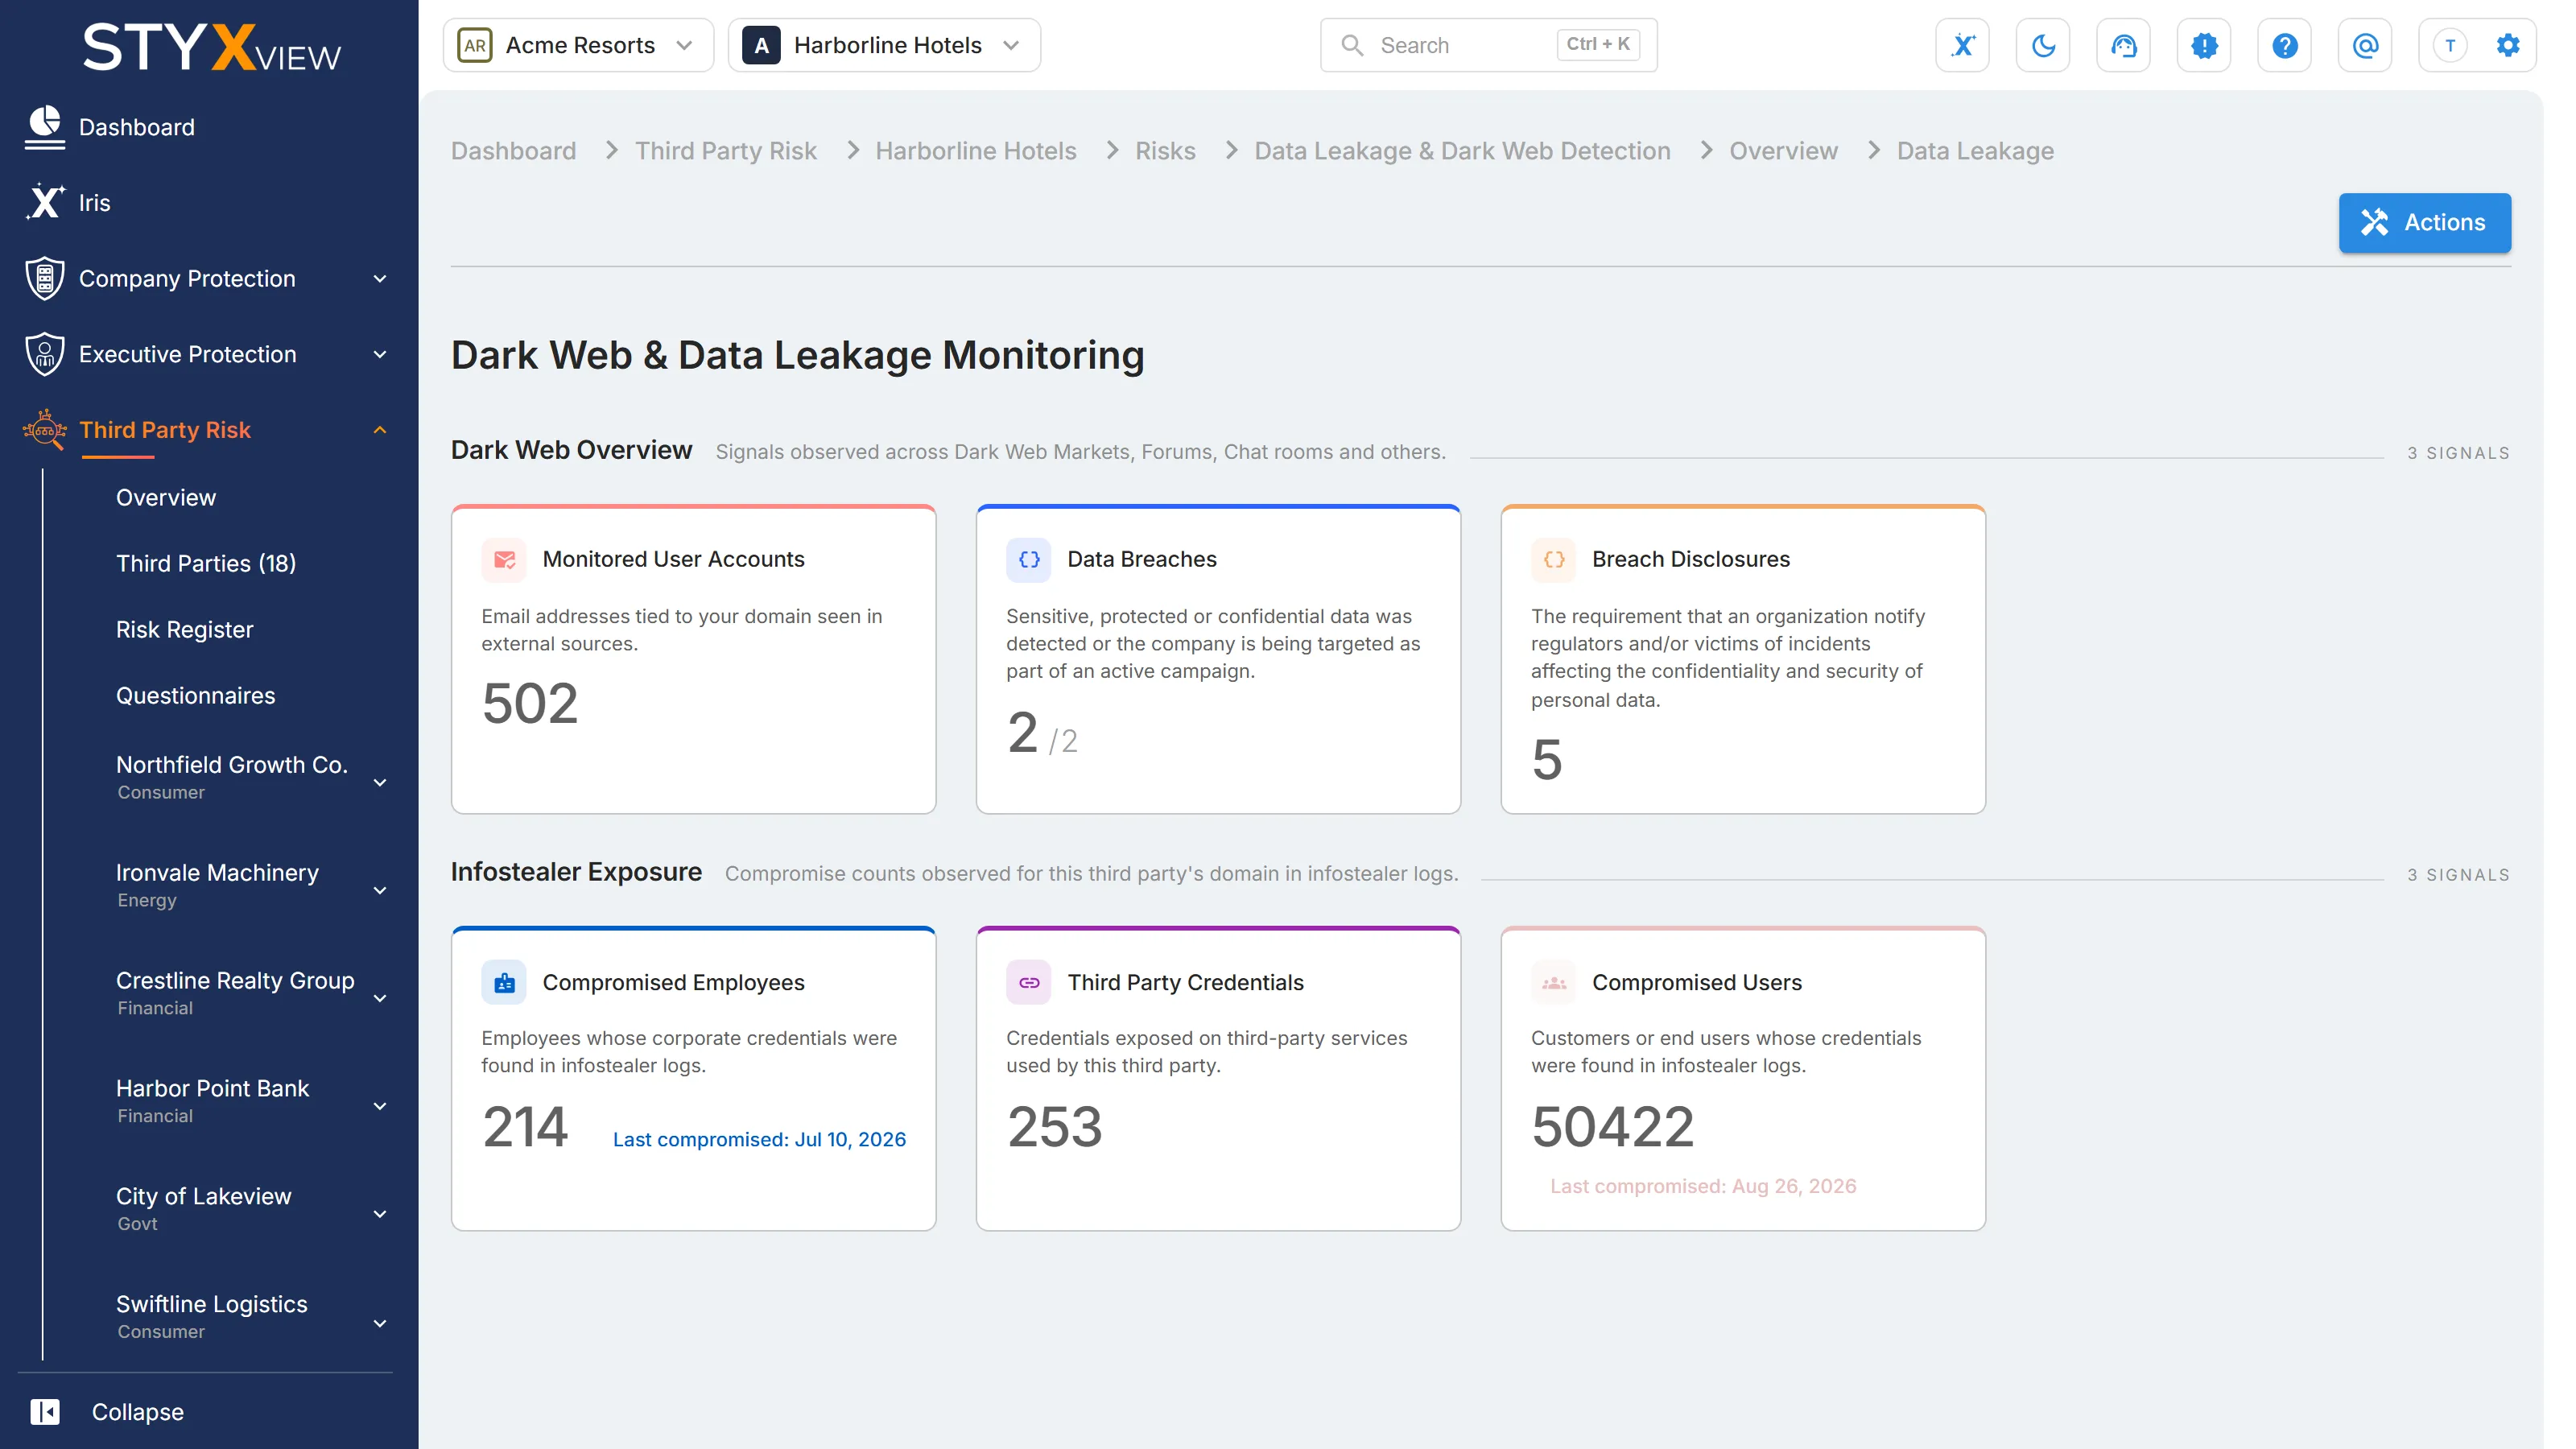Open the Harborline Hotels selector dropdown
The width and height of the screenshot is (2576, 1449).
(884, 45)
